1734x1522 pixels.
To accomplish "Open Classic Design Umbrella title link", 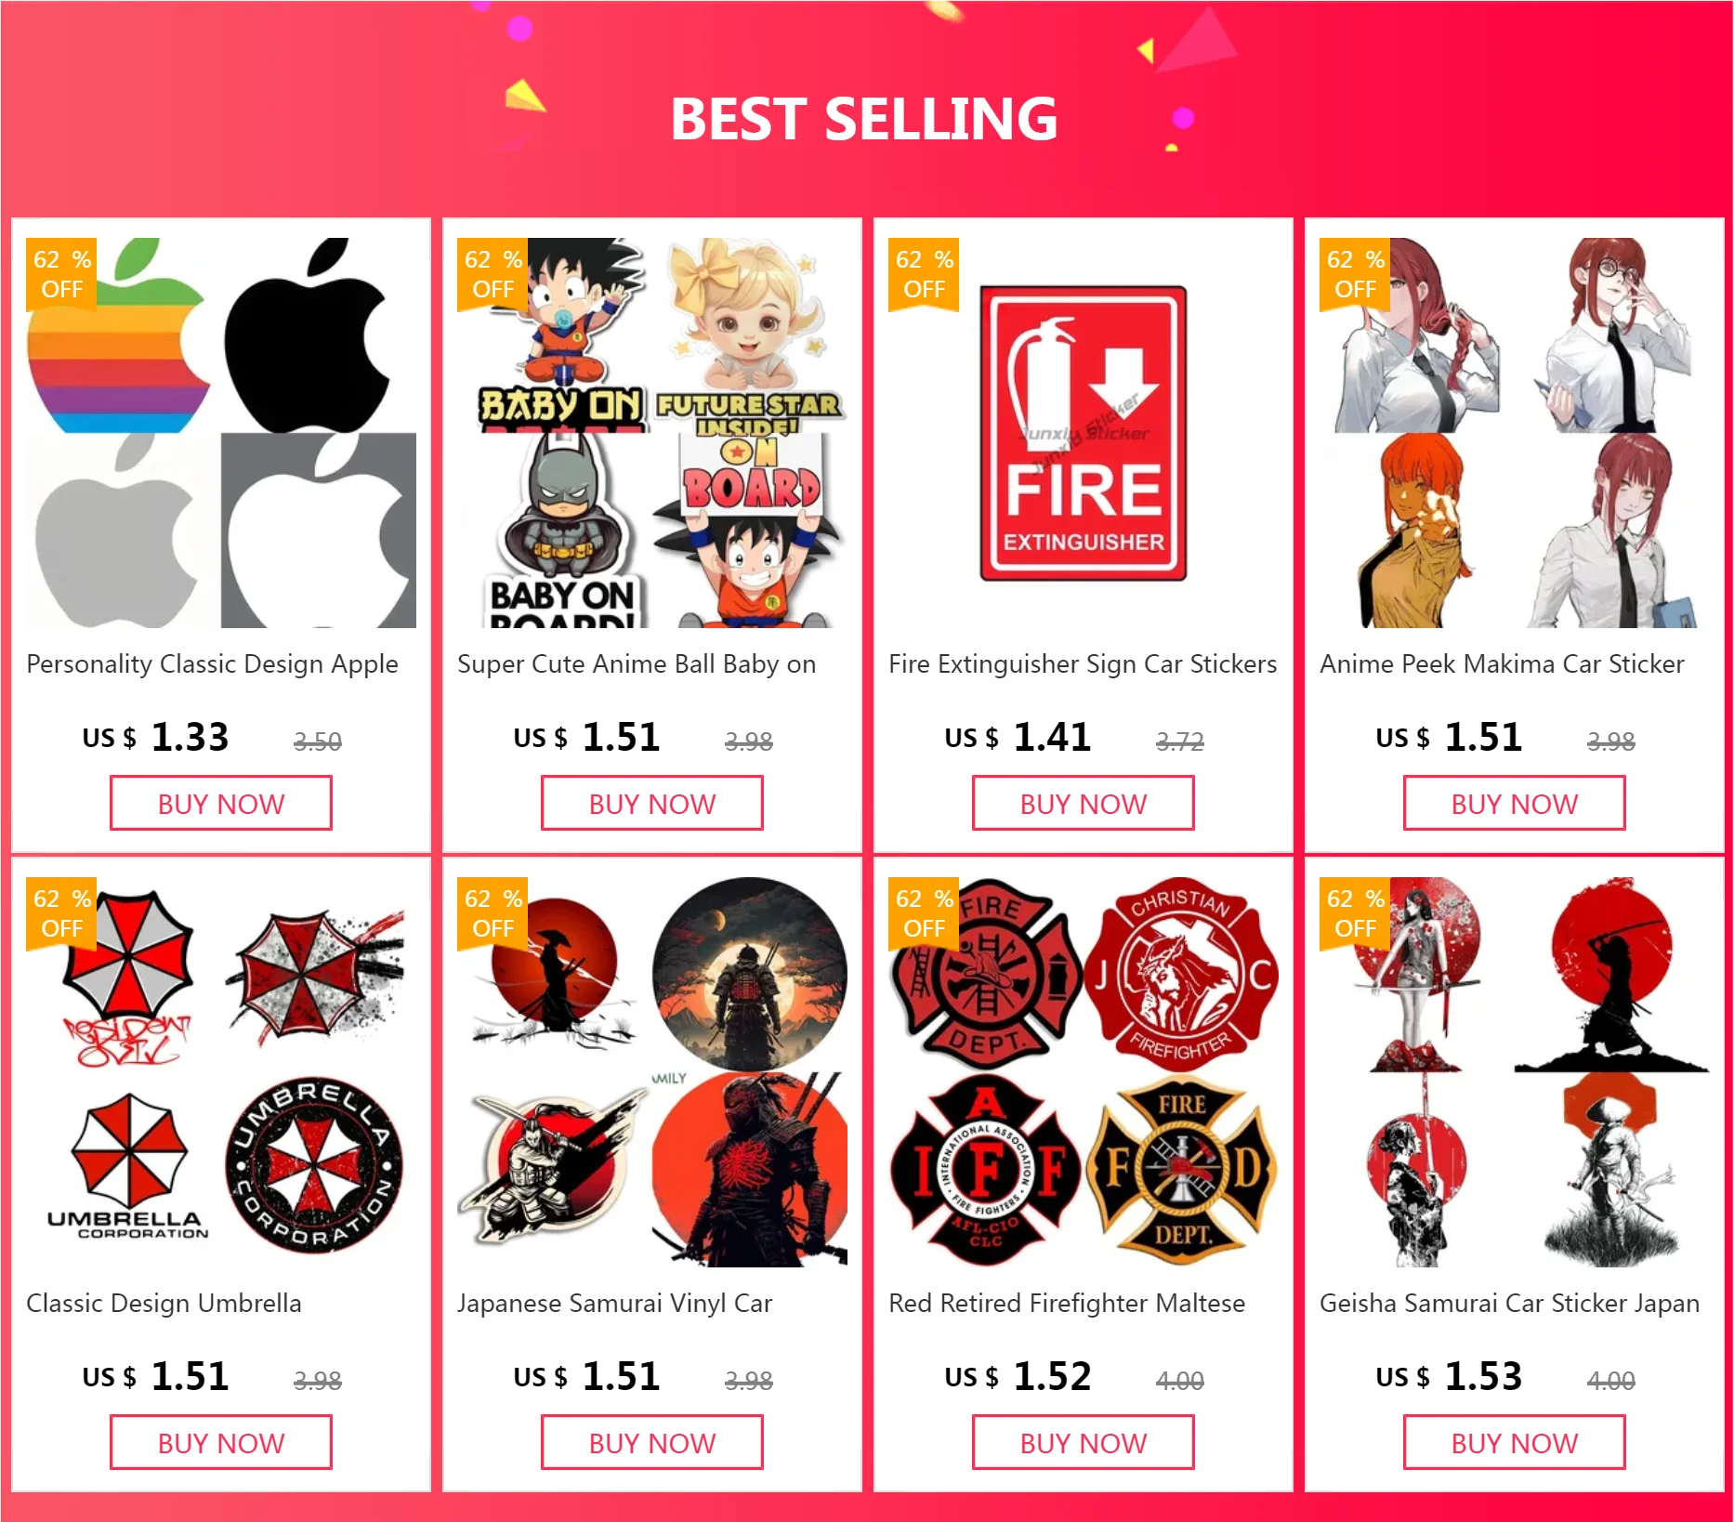I will 164,1304.
